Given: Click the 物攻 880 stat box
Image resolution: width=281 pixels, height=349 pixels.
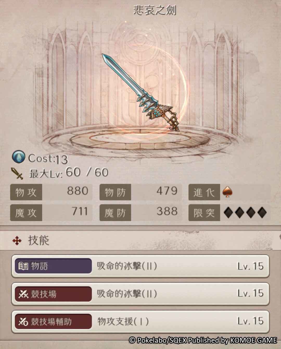Looking at the screenshot, I should tap(51, 192).
